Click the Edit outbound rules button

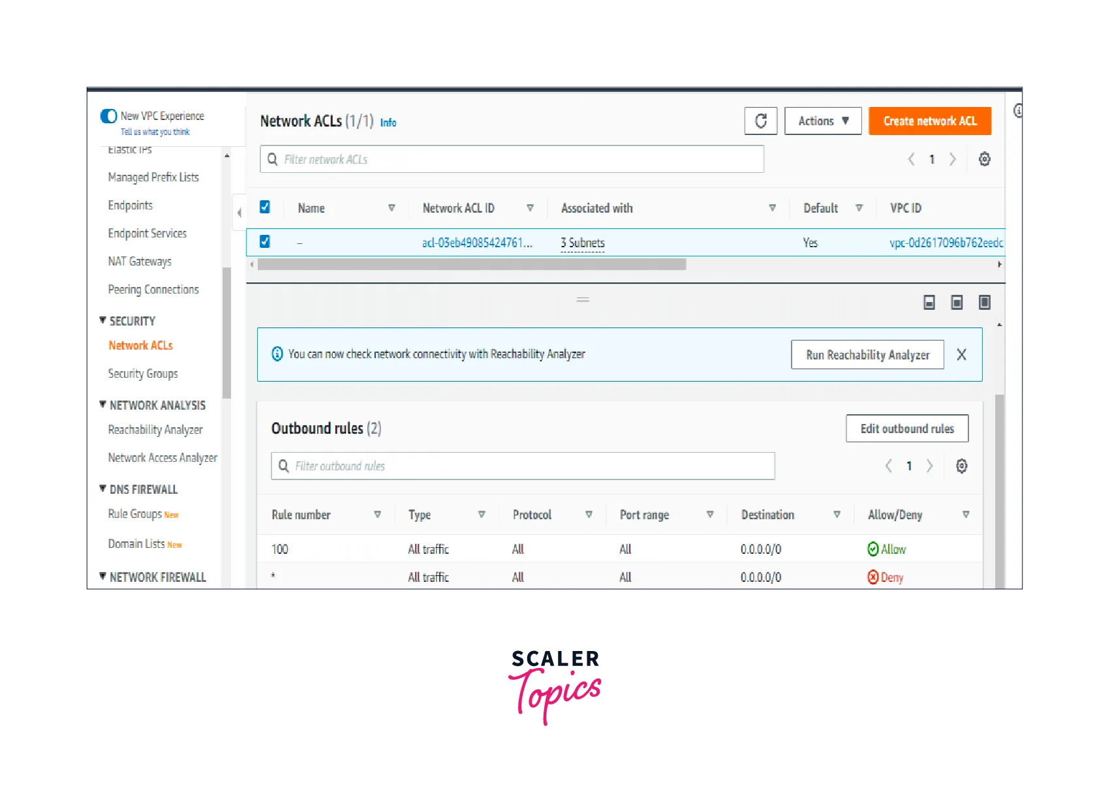tap(906, 429)
